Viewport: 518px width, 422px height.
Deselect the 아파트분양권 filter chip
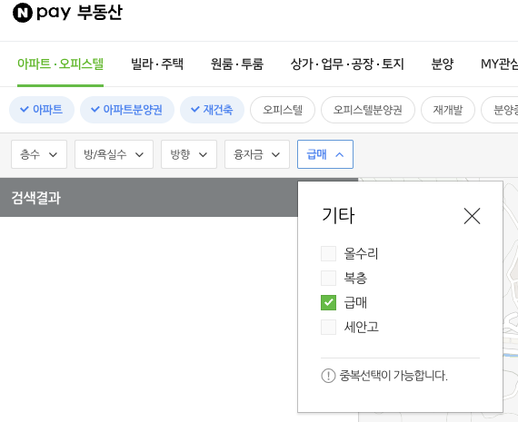coord(127,110)
